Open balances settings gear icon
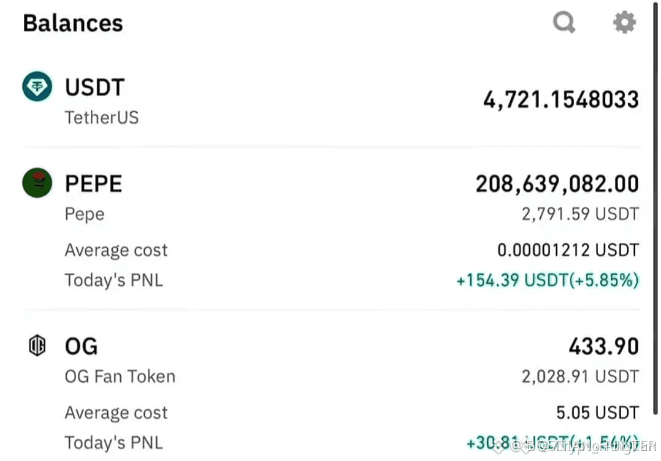 click(x=624, y=23)
